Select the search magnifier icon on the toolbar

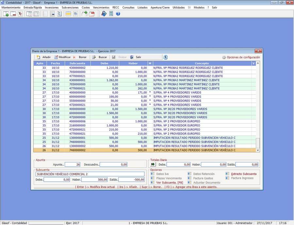pos(103,14)
